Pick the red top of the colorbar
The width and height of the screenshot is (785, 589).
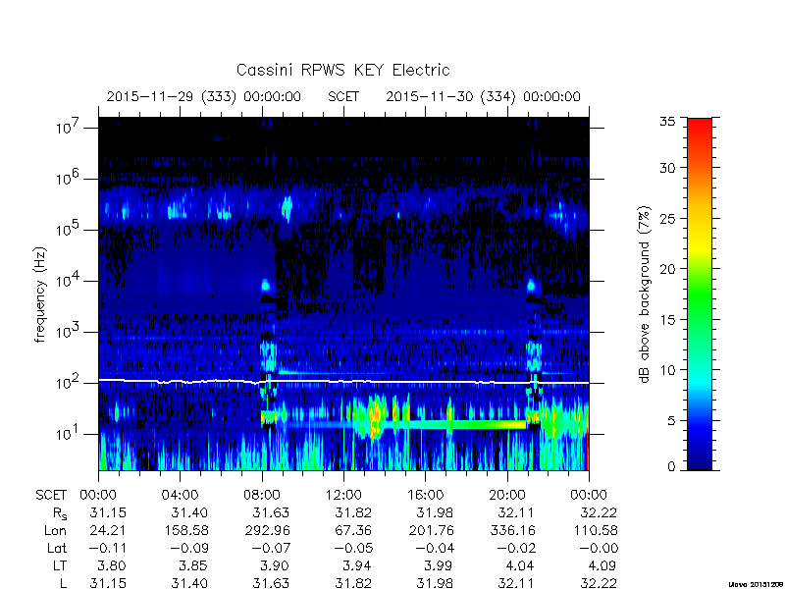click(700, 126)
